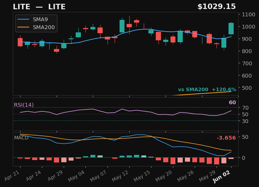Click the Apr 21 date label
This screenshot has width=259, height=187.
click(x=12, y=176)
